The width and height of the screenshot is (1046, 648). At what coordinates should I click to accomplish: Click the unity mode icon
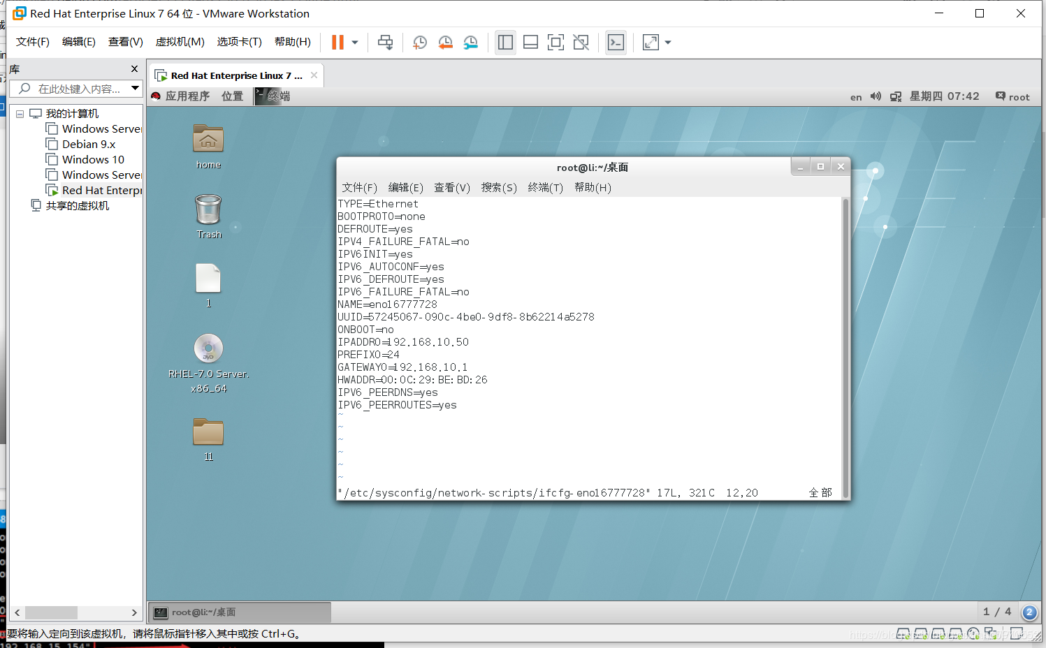pos(581,43)
